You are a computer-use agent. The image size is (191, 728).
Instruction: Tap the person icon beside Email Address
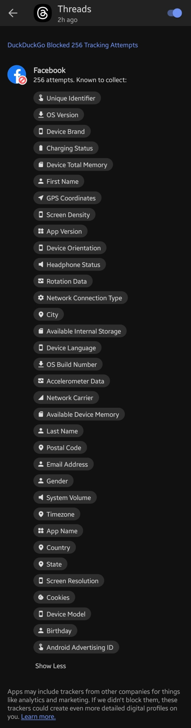click(41, 464)
